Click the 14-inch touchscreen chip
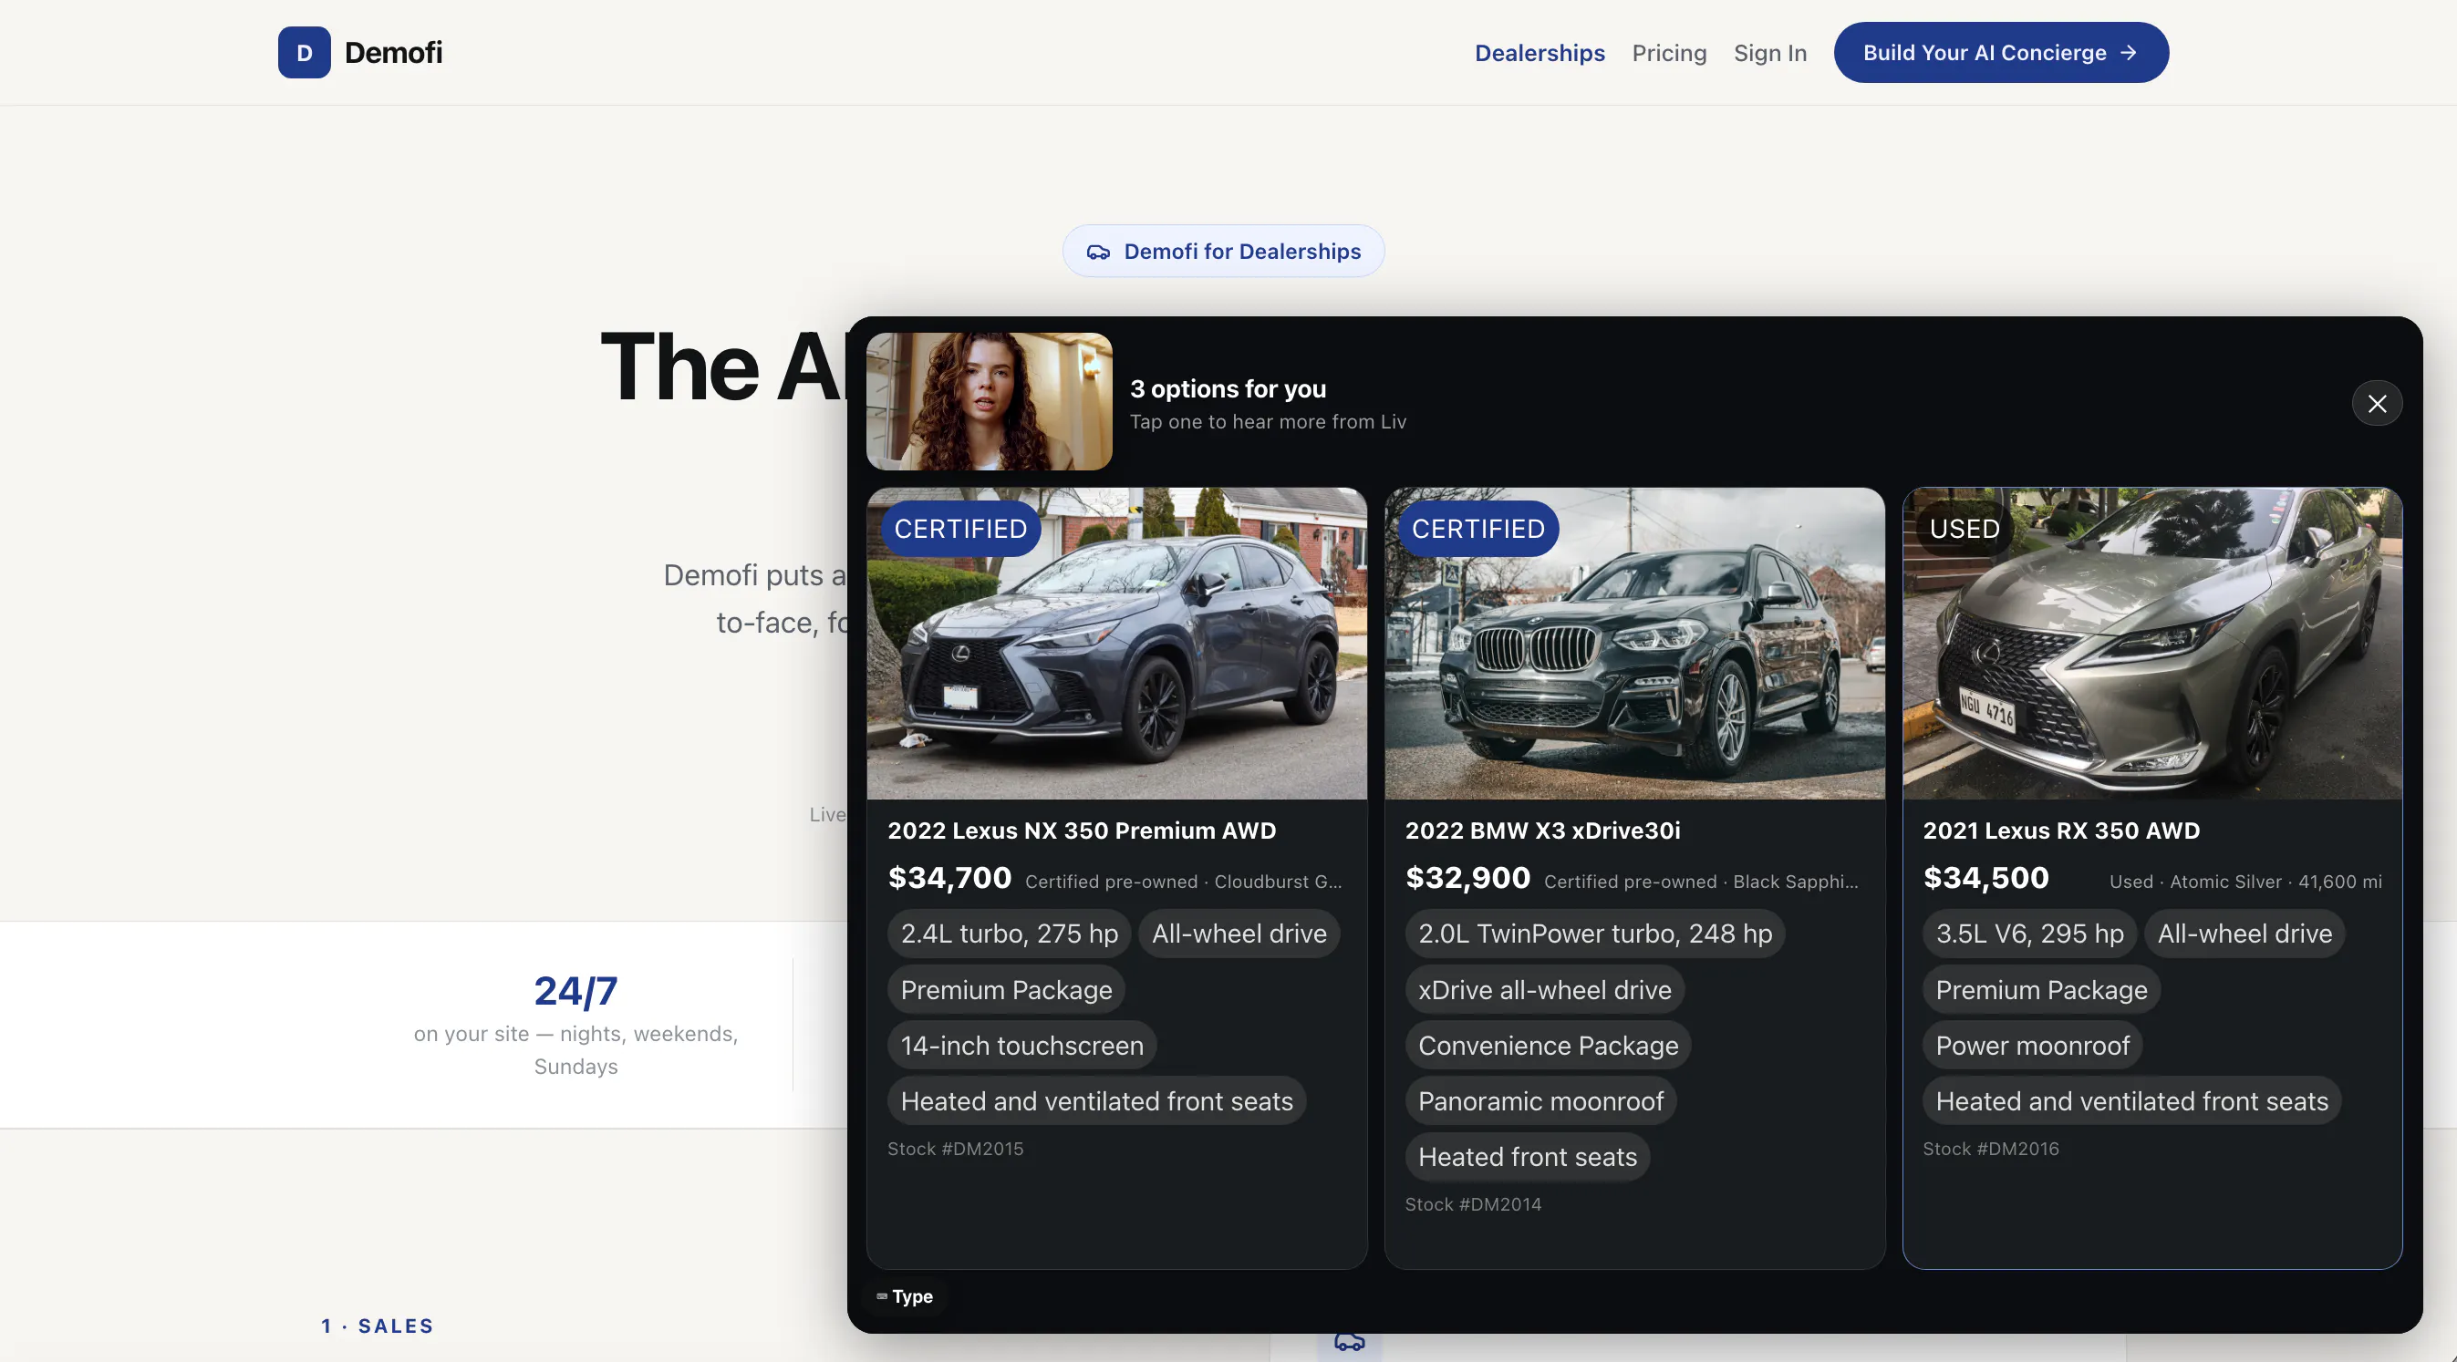The height and width of the screenshot is (1362, 2457). [x=1021, y=1046]
